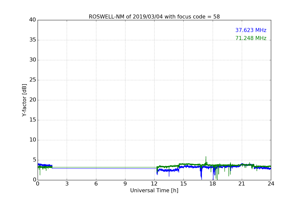Click the tallest green spike peak after 17 hours
Viewport: 301px width, 200px height.
click(x=206, y=157)
